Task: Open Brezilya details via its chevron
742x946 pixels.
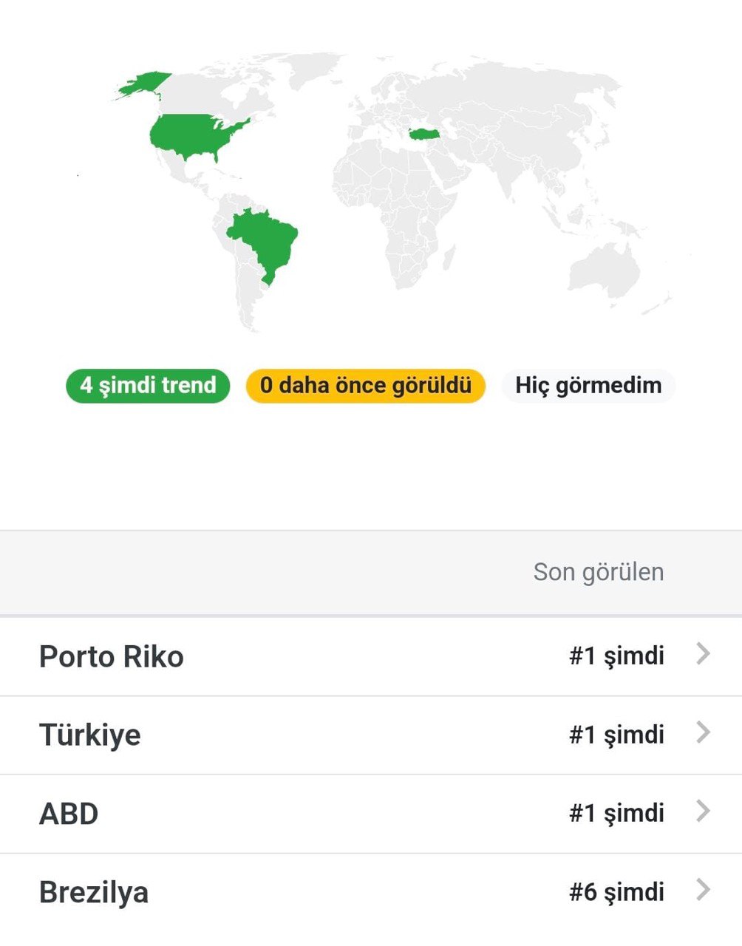Action: [704, 890]
